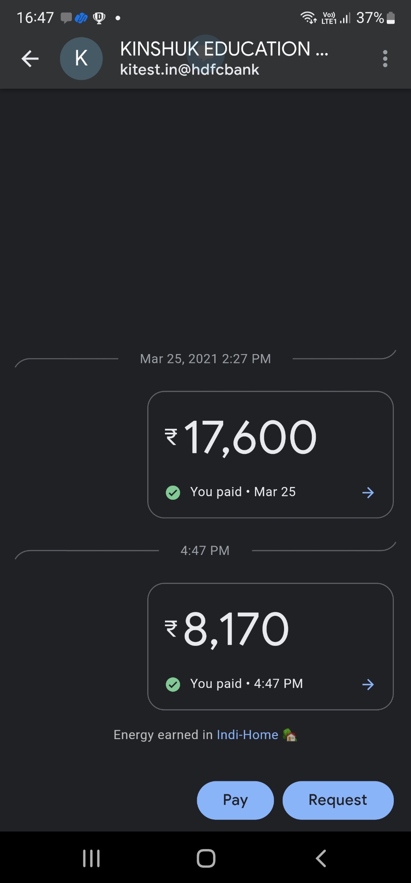Tap Android home navigation button
The image size is (411, 883).
206,859
